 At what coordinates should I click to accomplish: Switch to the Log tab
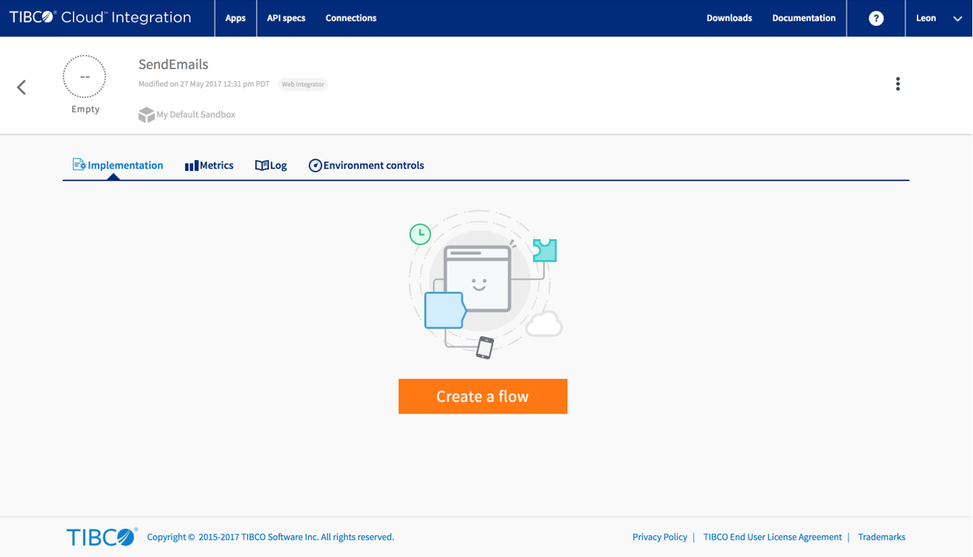tap(271, 165)
